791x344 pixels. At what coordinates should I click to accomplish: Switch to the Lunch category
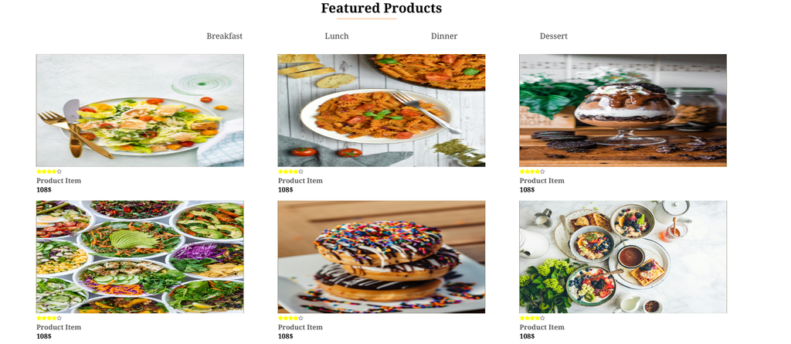[x=337, y=36]
